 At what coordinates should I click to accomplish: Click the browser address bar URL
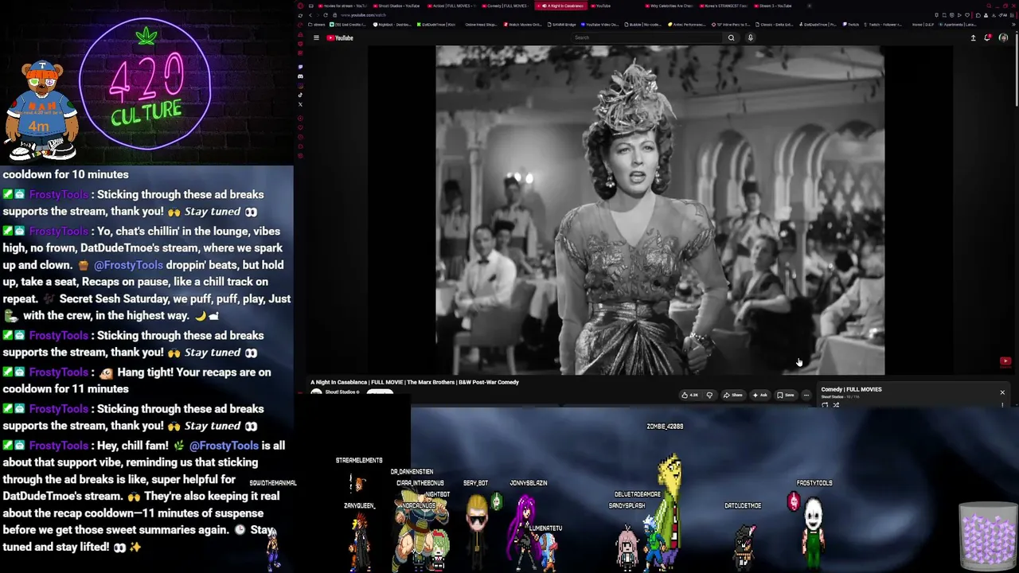[363, 15]
